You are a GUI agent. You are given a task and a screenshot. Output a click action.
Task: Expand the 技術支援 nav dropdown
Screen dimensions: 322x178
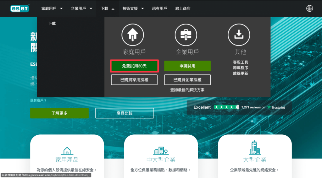coord(133,8)
